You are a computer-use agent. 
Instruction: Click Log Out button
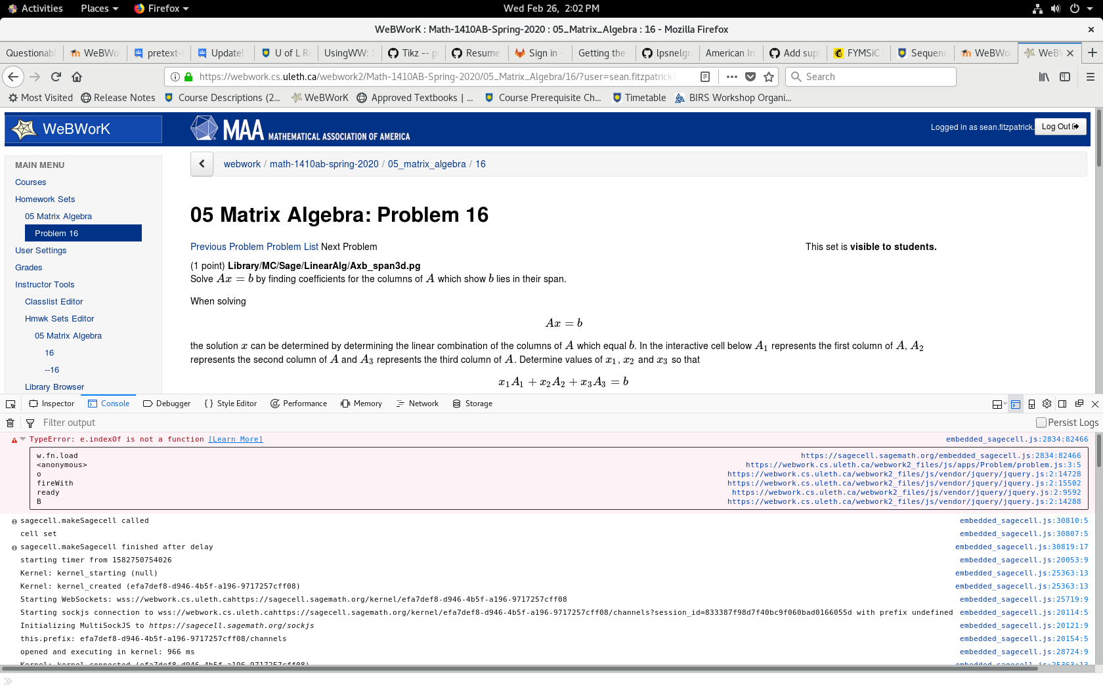click(1060, 127)
